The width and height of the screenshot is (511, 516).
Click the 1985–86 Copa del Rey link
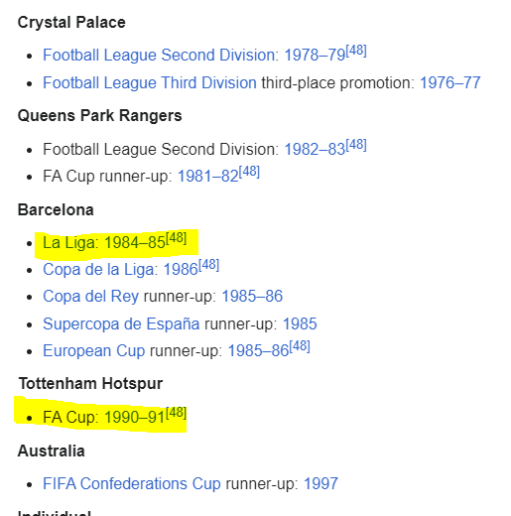[x=252, y=297]
